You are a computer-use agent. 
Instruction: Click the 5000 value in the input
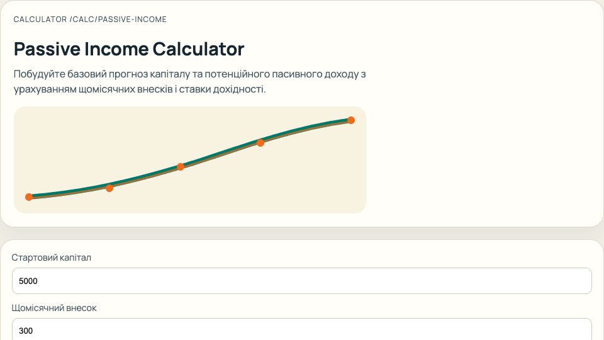(29, 281)
